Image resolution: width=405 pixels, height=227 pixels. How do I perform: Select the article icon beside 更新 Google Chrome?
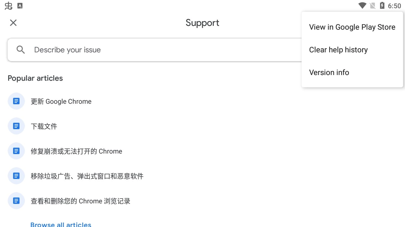(16, 101)
